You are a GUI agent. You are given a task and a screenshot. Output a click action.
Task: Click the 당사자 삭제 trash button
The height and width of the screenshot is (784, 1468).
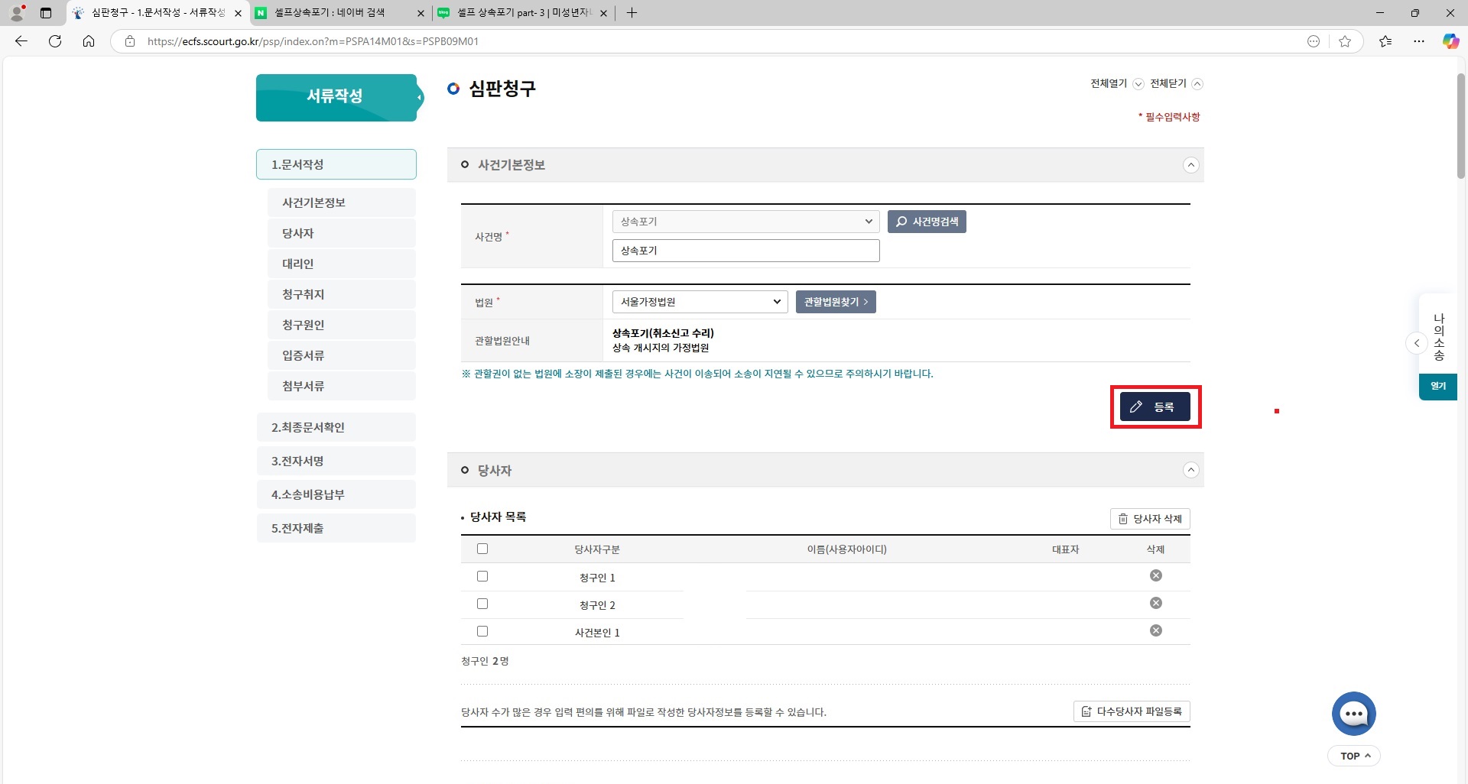1150,518
